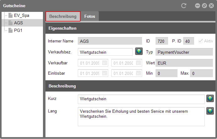217x139 pixels.
Task: Click the Wert EUR field
Action: tap(184, 63)
